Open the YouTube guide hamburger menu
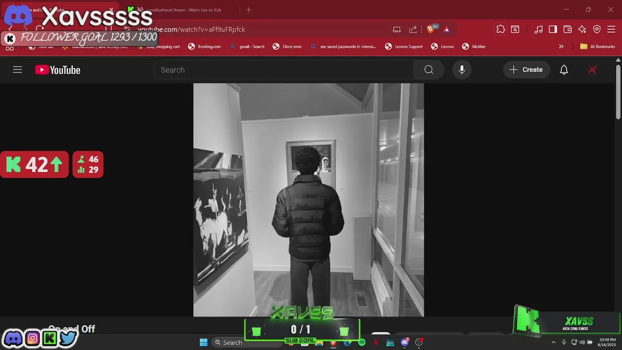622x350 pixels. (17, 70)
